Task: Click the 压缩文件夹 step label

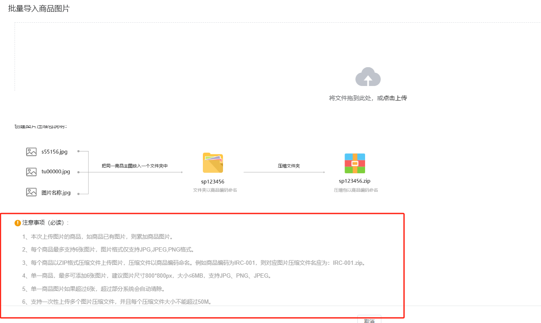Action: [x=288, y=166]
